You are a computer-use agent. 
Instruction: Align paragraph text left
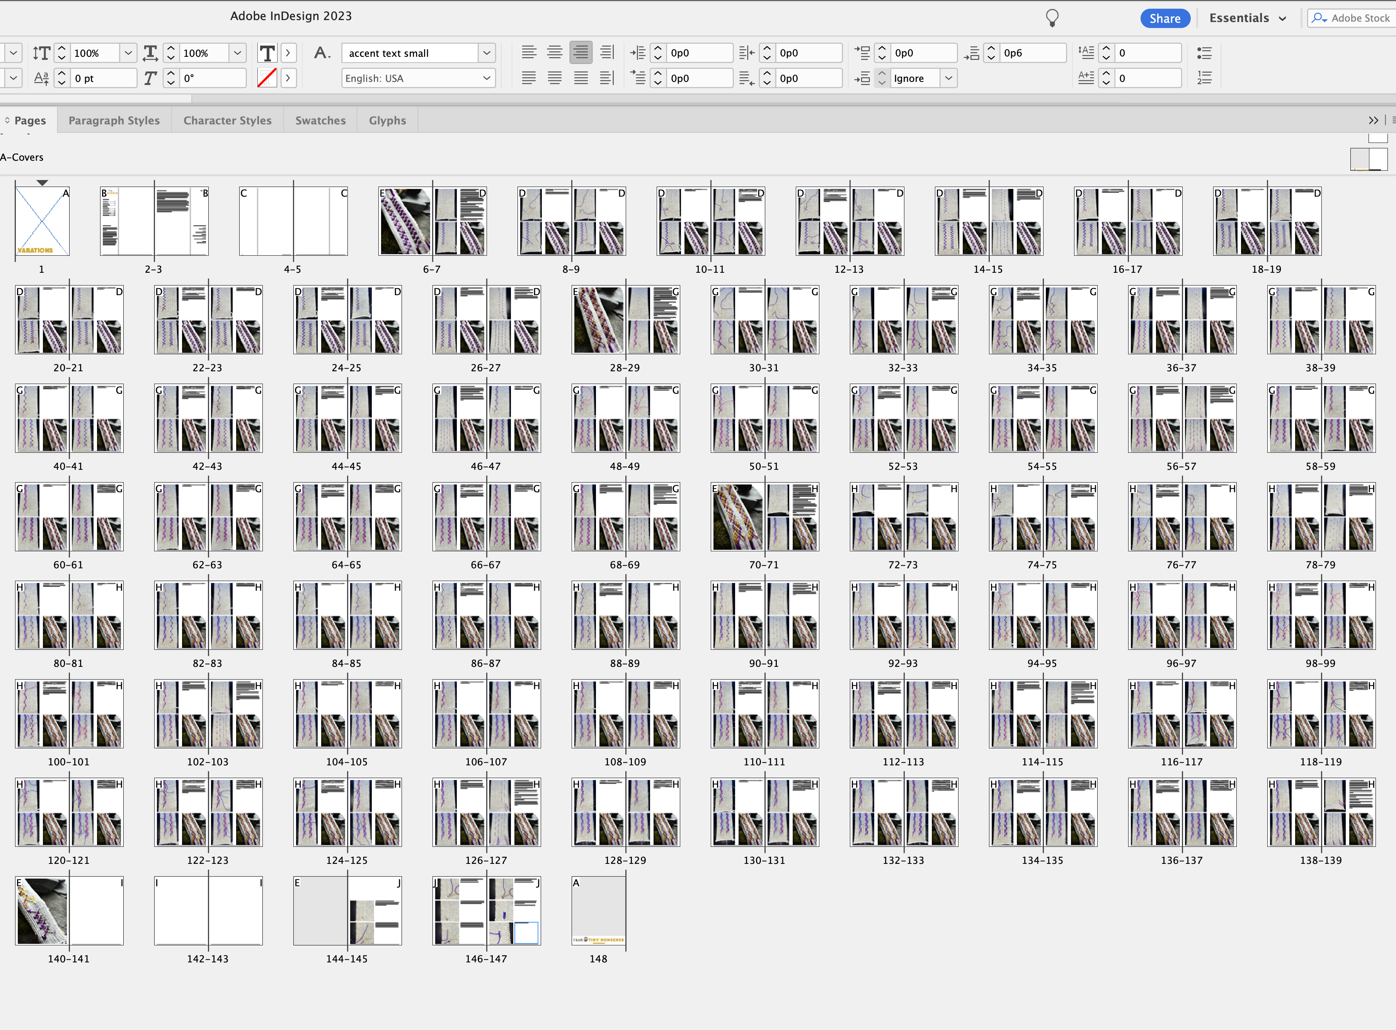pyautogui.click(x=529, y=53)
